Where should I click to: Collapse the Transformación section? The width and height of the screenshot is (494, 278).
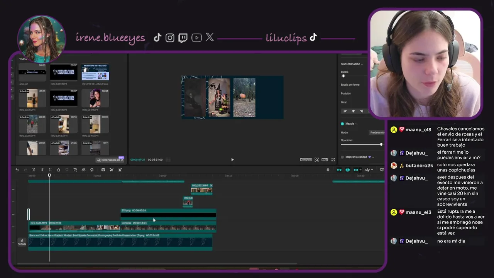click(362, 64)
